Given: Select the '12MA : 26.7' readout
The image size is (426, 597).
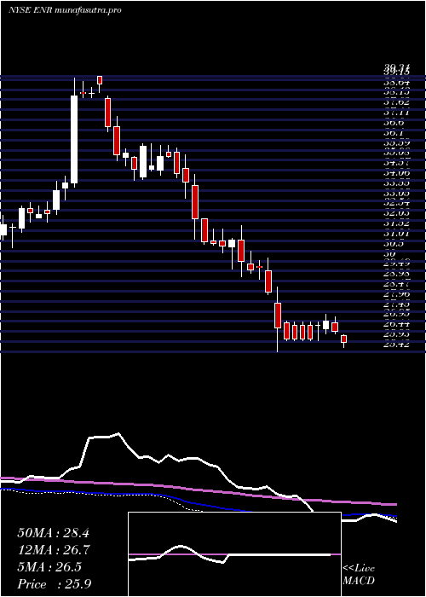Looking at the screenshot, I should (x=53, y=550).
